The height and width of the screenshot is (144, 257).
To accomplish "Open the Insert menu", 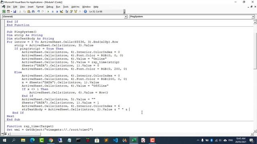I will click(31, 7).
